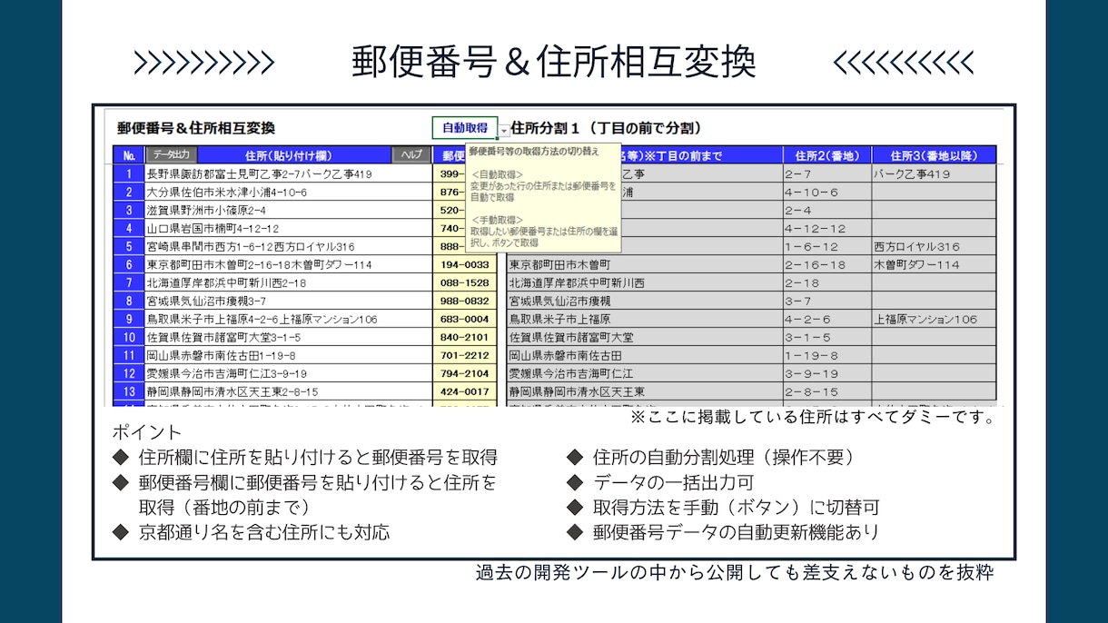Click postal code cell 683-0004
1108x623 pixels.
tap(465, 319)
